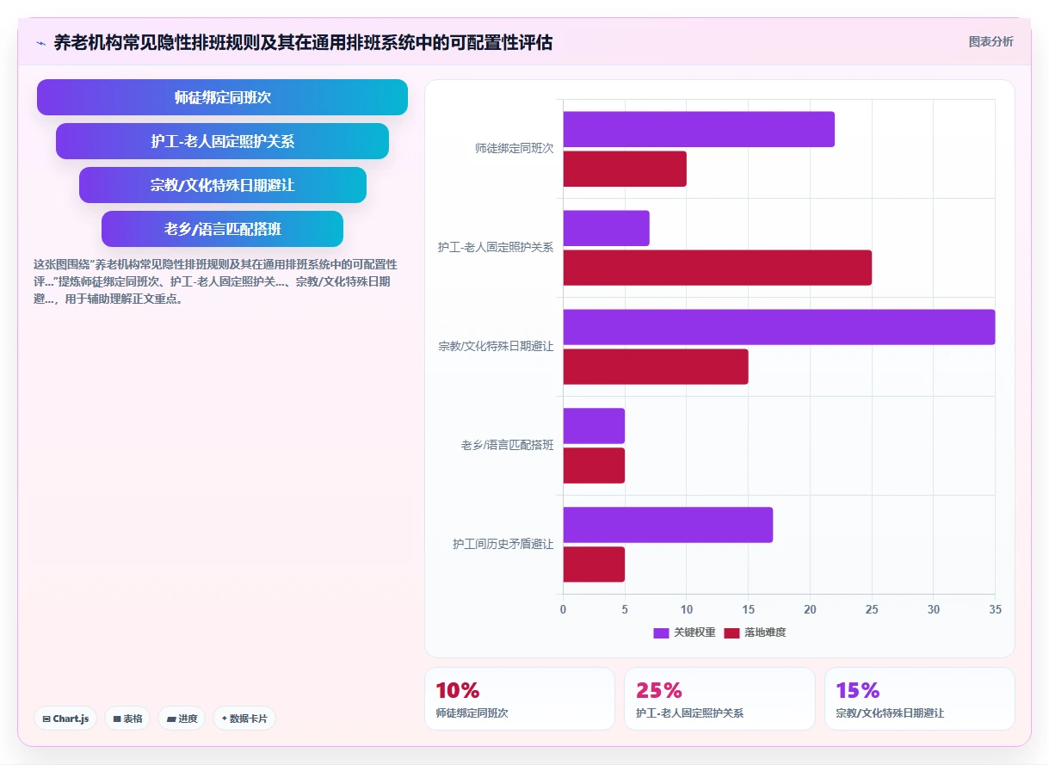Click the 25% 护工-老人固定照护关系 data card

pos(719,699)
